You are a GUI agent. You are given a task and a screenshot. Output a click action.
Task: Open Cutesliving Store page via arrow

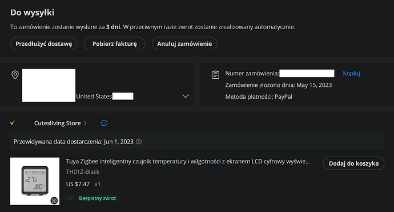pos(85,123)
